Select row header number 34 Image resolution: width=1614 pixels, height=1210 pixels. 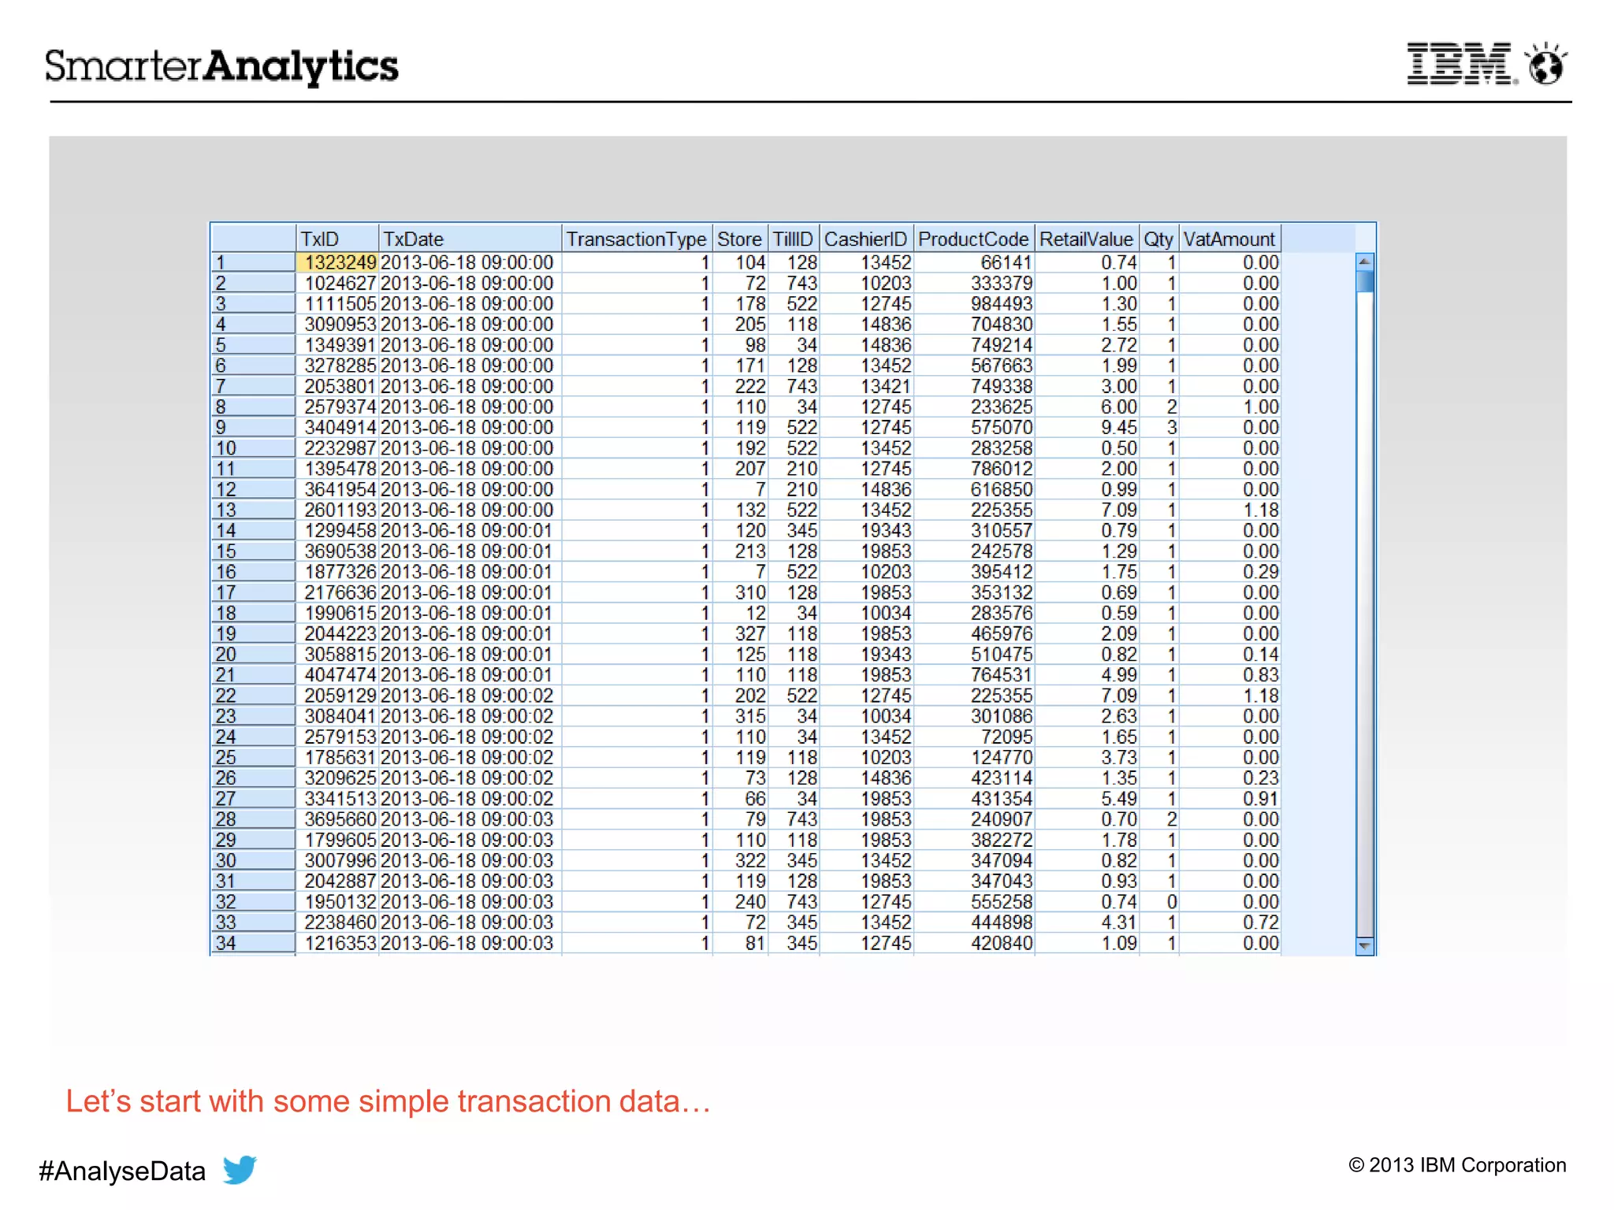point(253,943)
